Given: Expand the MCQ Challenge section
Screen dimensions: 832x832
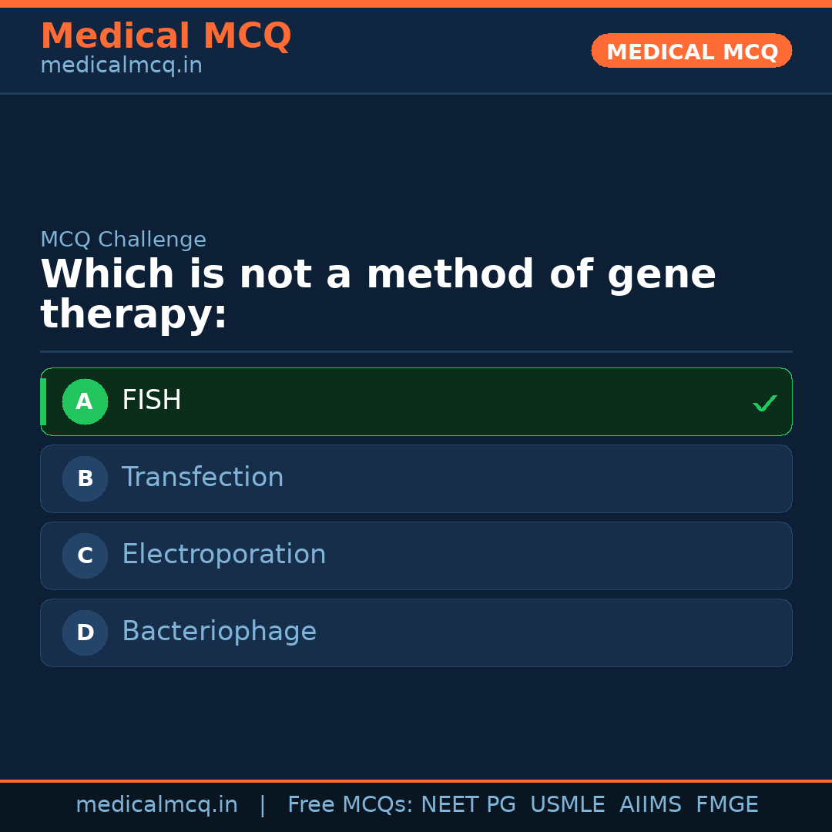Looking at the screenshot, I should [x=123, y=240].
